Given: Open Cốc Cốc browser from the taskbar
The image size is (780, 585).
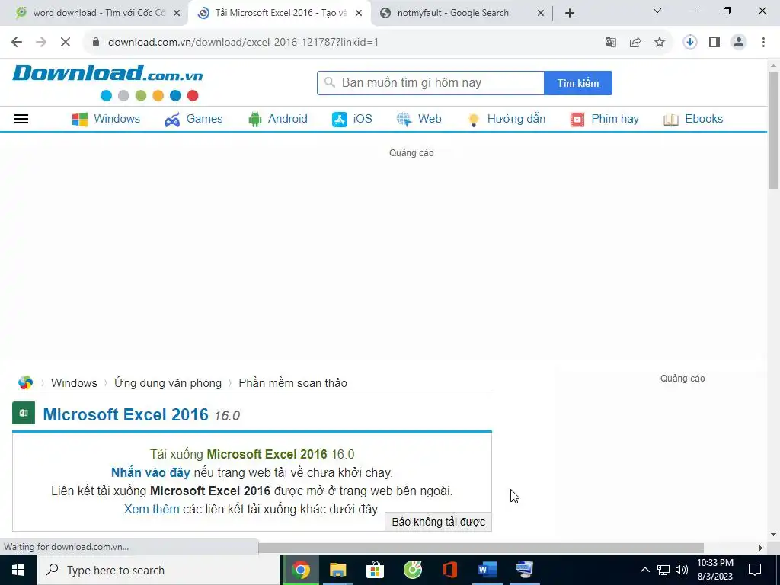Looking at the screenshot, I should coord(412,570).
